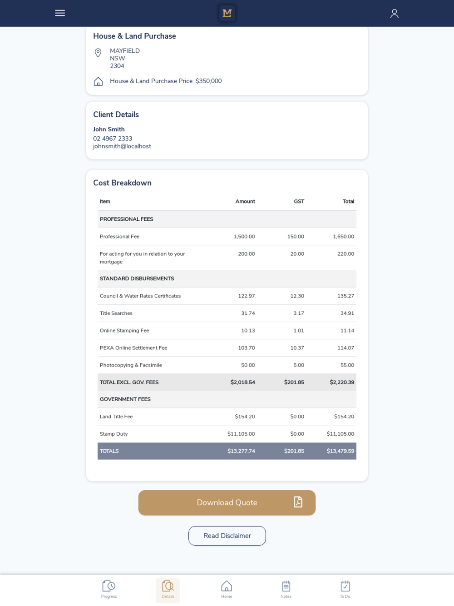Click the Read Disclaimer button
454x606 pixels.
(x=227, y=536)
